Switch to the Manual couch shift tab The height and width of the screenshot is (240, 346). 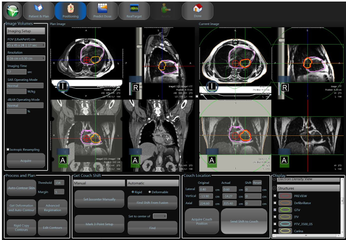(99, 183)
